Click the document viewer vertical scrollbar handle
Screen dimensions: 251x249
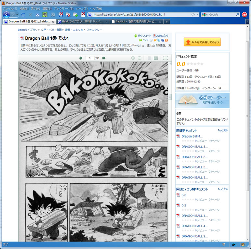point(170,97)
